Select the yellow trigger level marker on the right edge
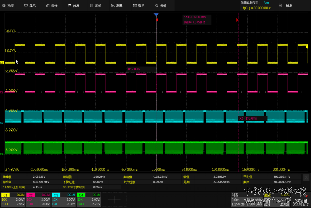This screenshot has height=208, width=311. 306,47
